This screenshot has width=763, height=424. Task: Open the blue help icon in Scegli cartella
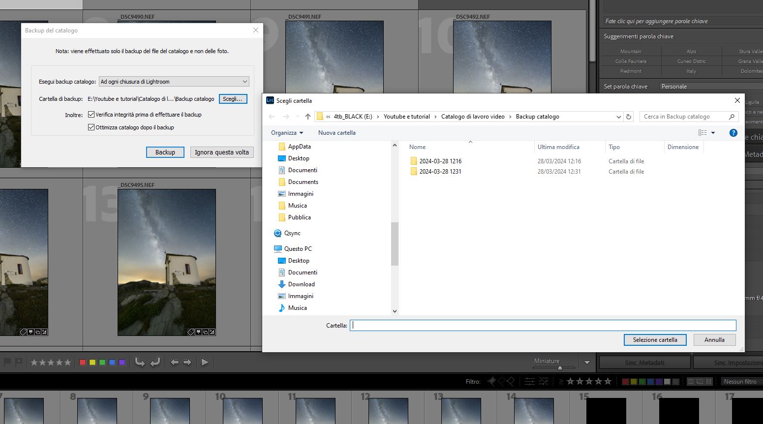click(733, 133)
